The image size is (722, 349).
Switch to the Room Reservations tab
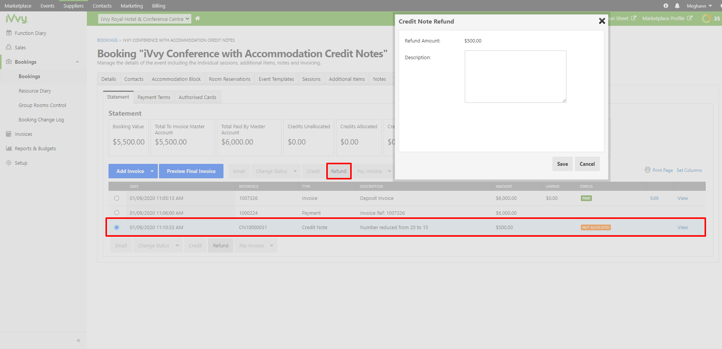tap(230, 79)
